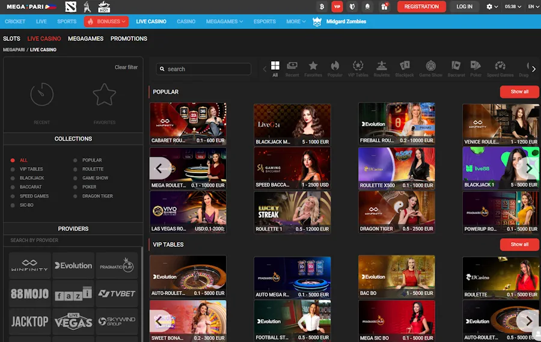Click Popular carousel next arrow

click(528, 168)
